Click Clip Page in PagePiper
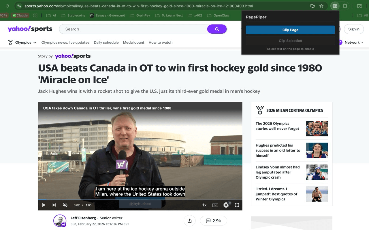 click(x=290, y=30)
